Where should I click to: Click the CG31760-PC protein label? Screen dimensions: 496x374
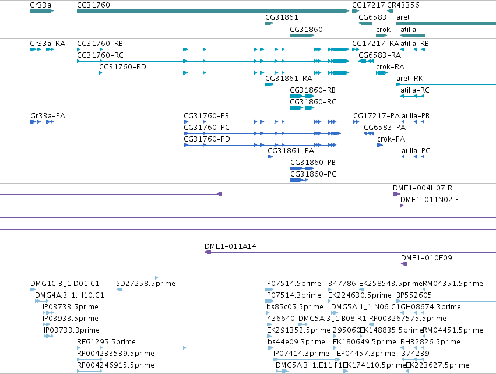(x=206, y=128)
